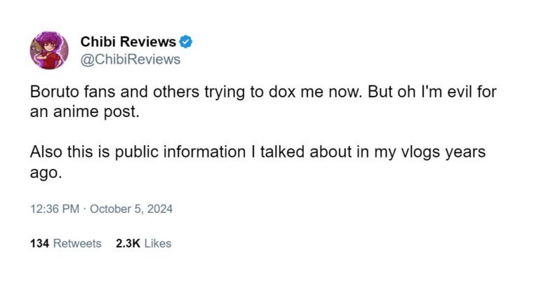Image resolution: width=539 pixels, height=281 pixels.
Task: Click the Retweets label
Action: (x=77, y=243)
